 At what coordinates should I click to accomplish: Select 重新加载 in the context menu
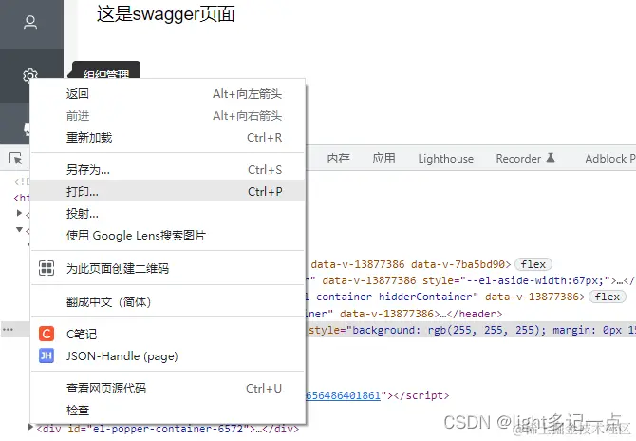pos(168,138)
